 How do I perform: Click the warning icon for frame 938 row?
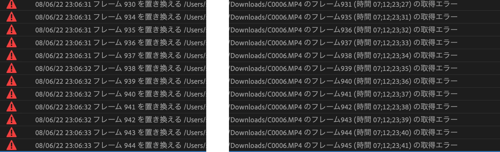click(x=12, y=68)
